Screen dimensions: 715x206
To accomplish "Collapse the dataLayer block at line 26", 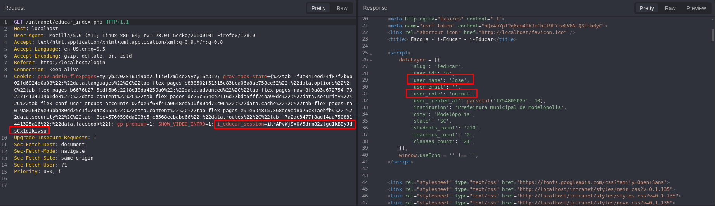I will [371, 60].
